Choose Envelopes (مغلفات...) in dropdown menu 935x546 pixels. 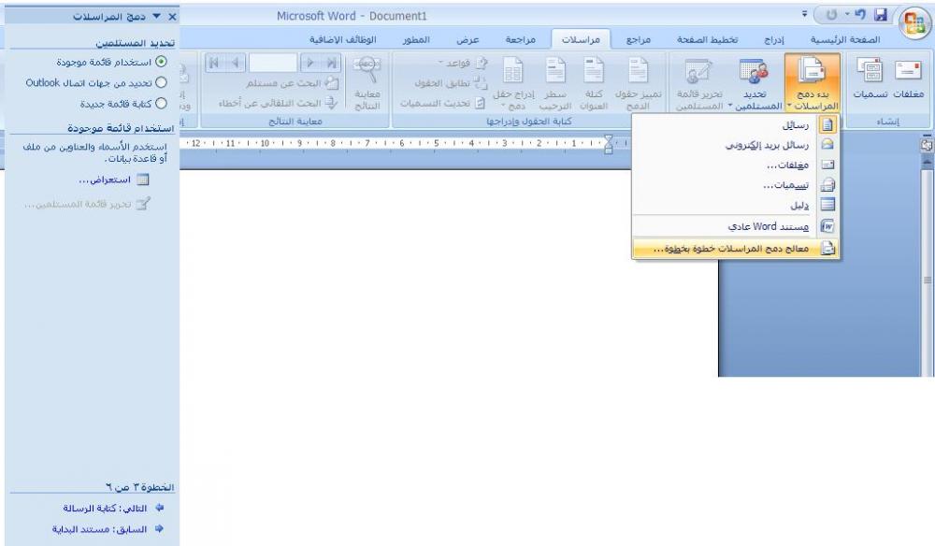(735, 165)
